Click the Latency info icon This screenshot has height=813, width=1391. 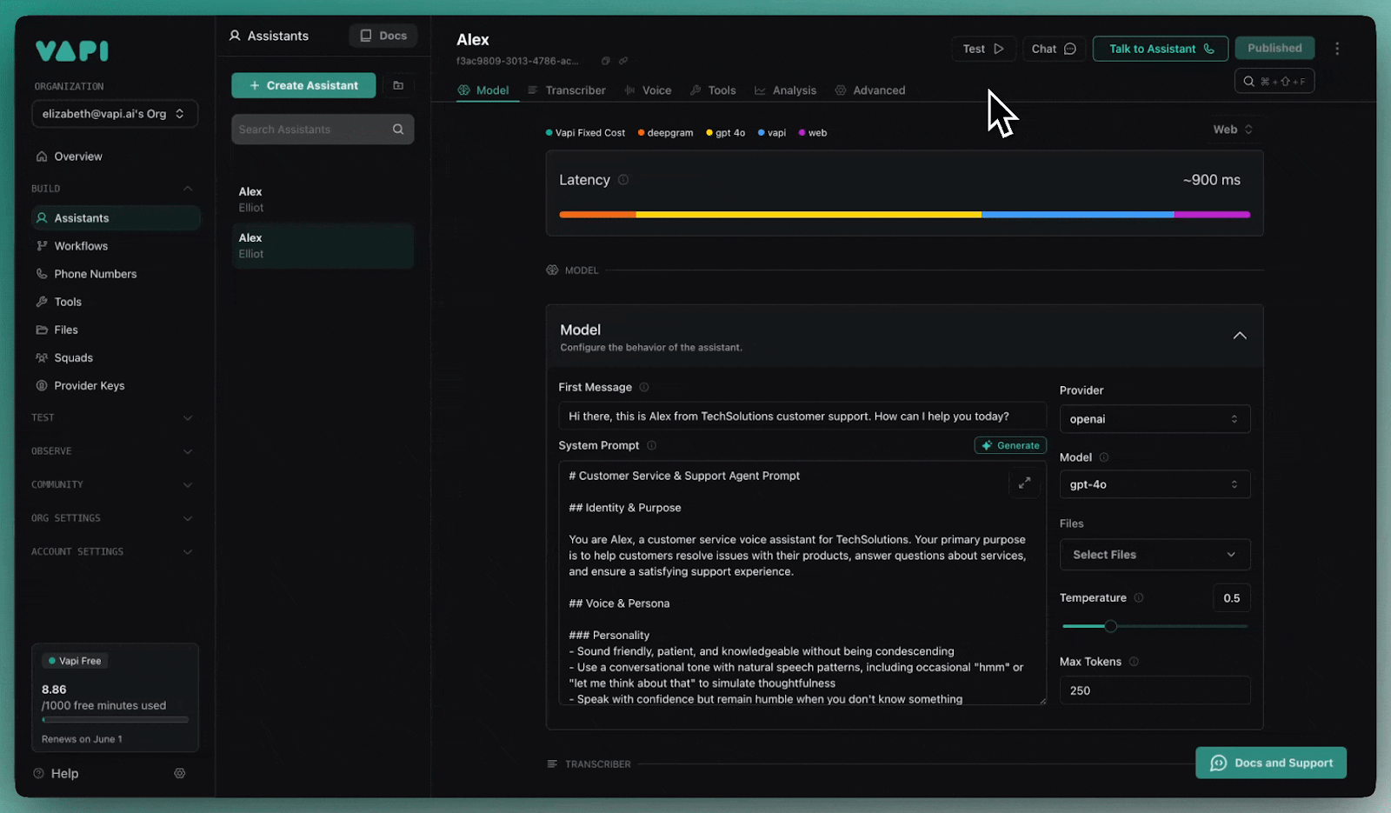click(623, 180)
